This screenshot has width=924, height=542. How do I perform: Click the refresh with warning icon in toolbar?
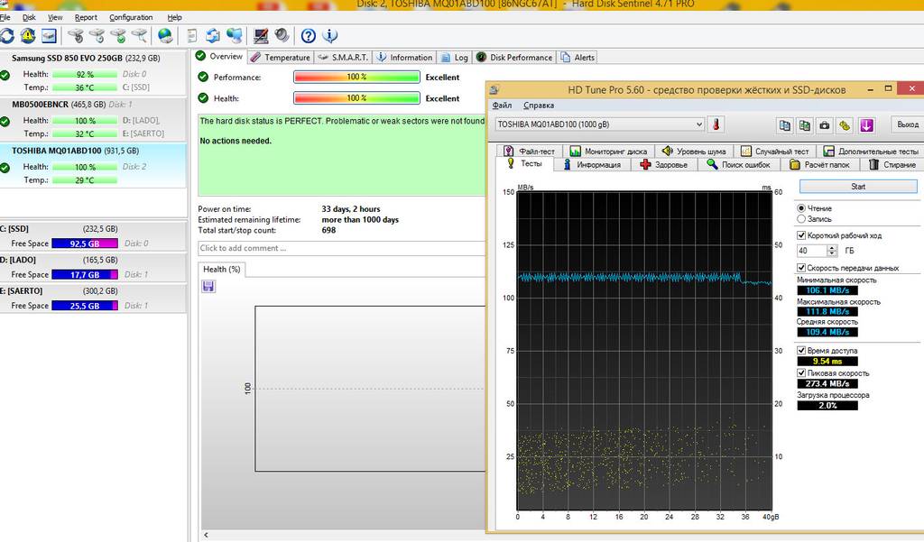point(28,36)
